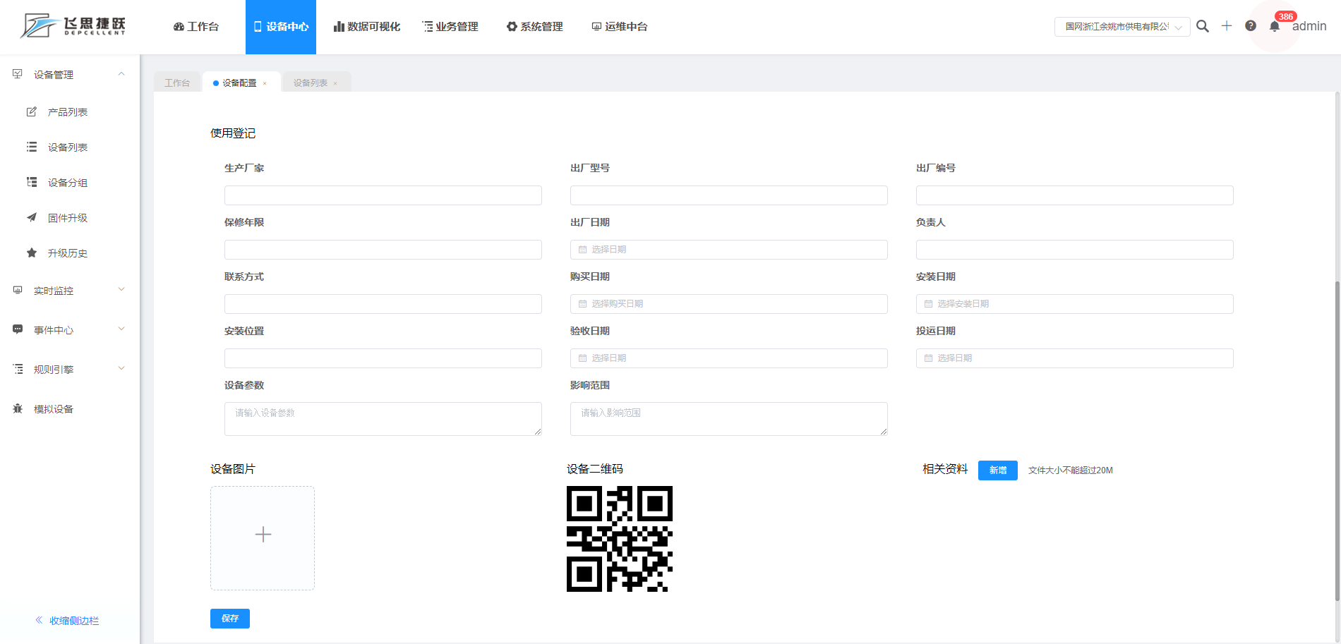This screenshot has width=1341, height=644.
Task: Upload device image via plus box
Action: pyautogui.click(x=263, y=538)
